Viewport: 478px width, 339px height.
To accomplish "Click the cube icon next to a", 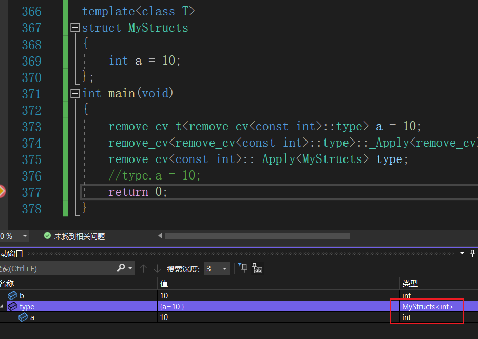I will pos(23,317).
